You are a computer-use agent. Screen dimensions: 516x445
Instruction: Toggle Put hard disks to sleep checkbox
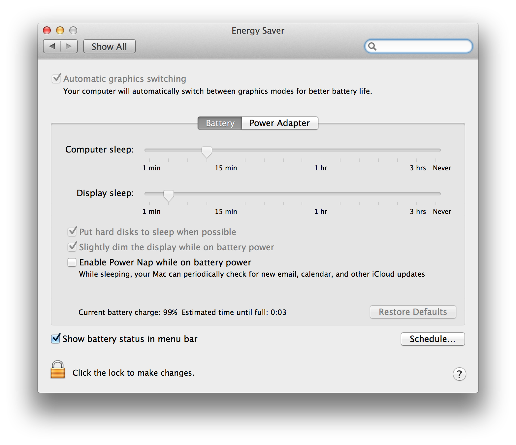pos(72,232)
